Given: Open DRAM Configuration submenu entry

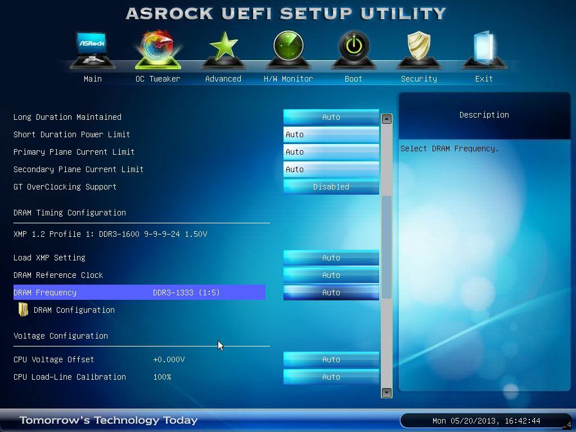Looking at the screenshot, I should [x=74, y=310].
